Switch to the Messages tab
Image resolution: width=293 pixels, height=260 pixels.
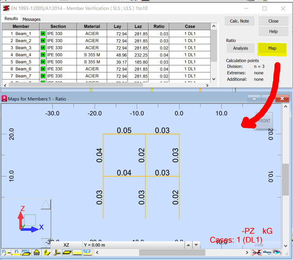(x=31, y=19)
